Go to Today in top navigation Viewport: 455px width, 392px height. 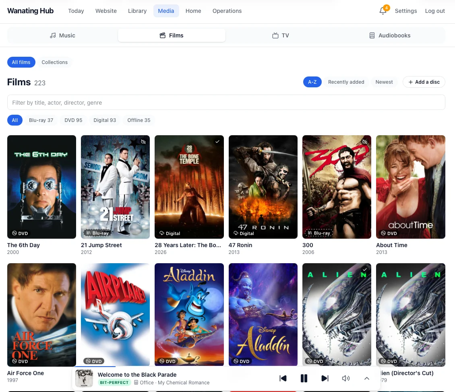click(76, 11)
